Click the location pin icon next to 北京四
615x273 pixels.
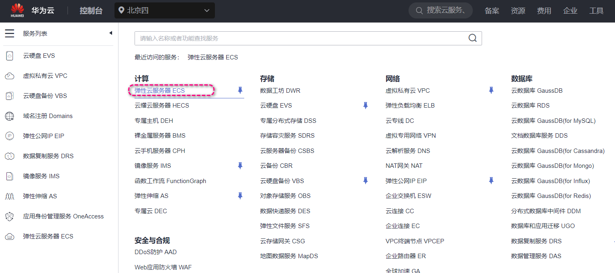point(121,10)
